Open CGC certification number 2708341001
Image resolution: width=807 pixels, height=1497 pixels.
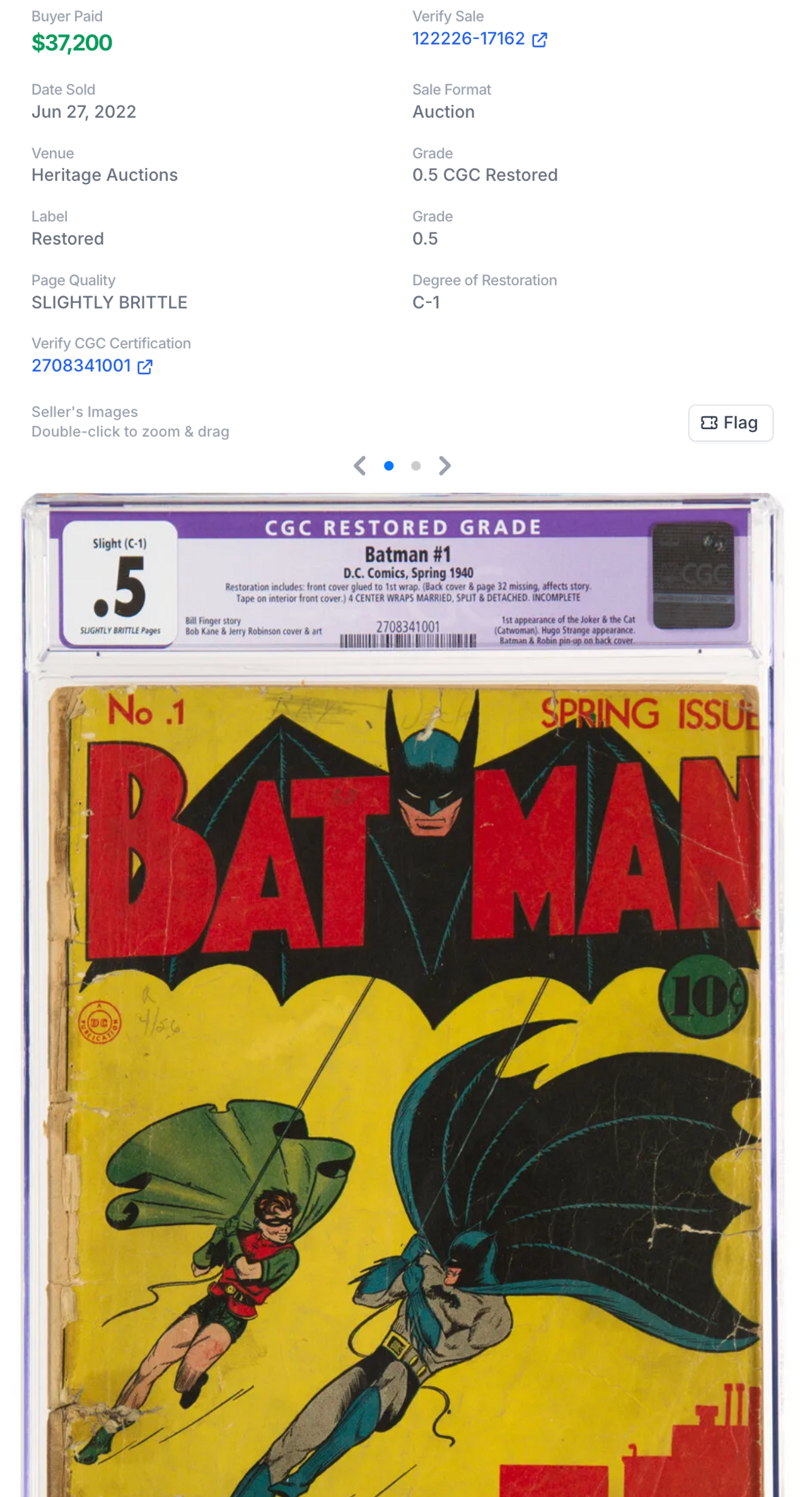[81, 366]
